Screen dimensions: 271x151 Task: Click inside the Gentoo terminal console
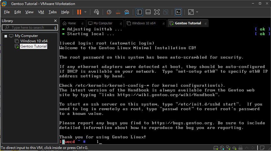coord(165,86)
